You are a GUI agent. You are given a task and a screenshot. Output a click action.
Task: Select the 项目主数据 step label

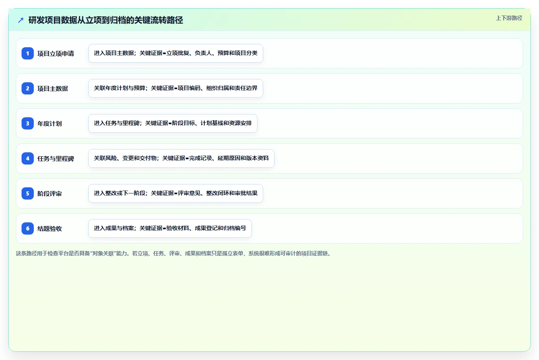click(x=53, y=88)
